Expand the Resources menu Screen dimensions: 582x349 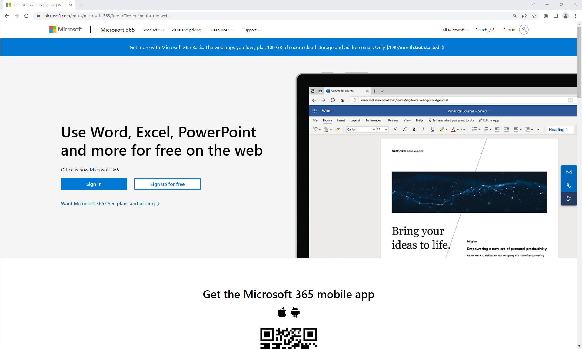coord(222,30)
